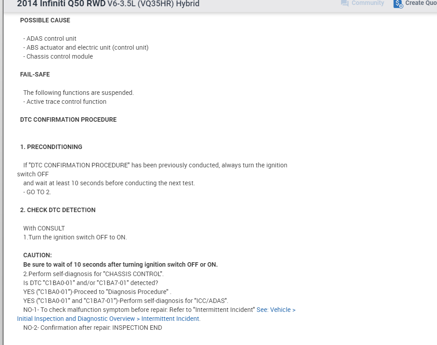Click the POSSIBLE CAUSE heading
This screenshot has height=345, width=437.
click(x=45, y=20)
